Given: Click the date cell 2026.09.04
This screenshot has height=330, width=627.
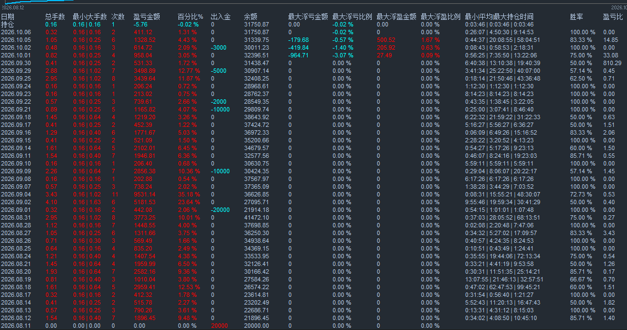Looking at the screenshot, I should point(16,195).
